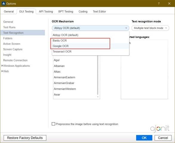This screenshot has height=143, width=175.
Task: Select Web in sidebar
Action: [x=6, y=71]
